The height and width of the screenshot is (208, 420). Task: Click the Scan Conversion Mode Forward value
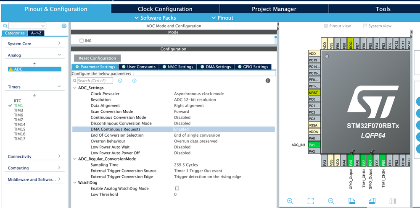182,112
